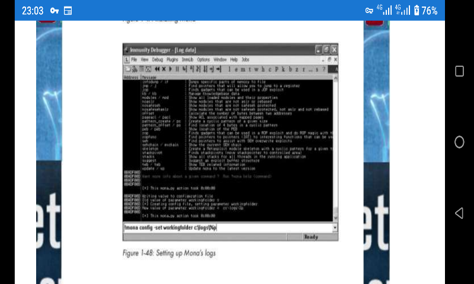Open call stack with 'k' button
The image size is (474, 284).
(283, 69)
